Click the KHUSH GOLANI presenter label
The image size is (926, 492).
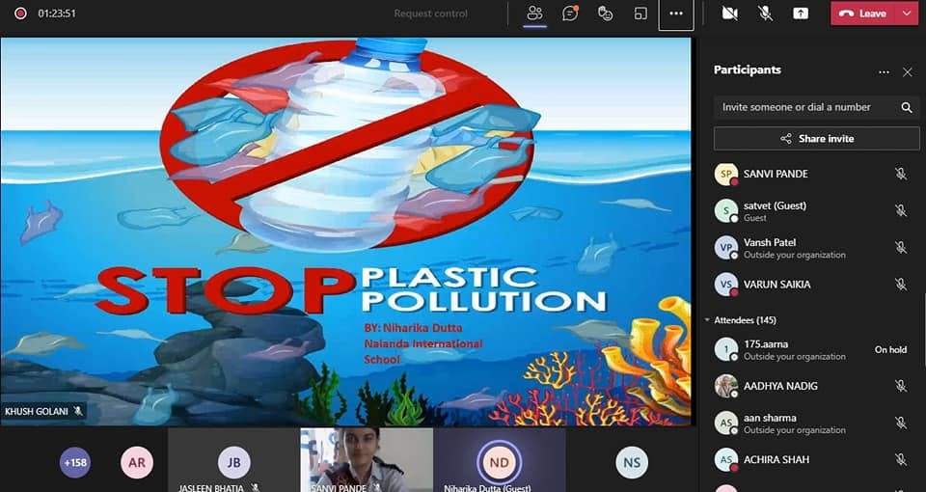pos(43,411)
